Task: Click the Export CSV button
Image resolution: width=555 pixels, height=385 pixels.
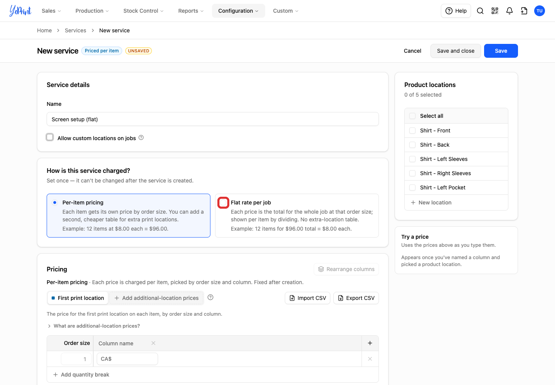Action: pos(356,298)
